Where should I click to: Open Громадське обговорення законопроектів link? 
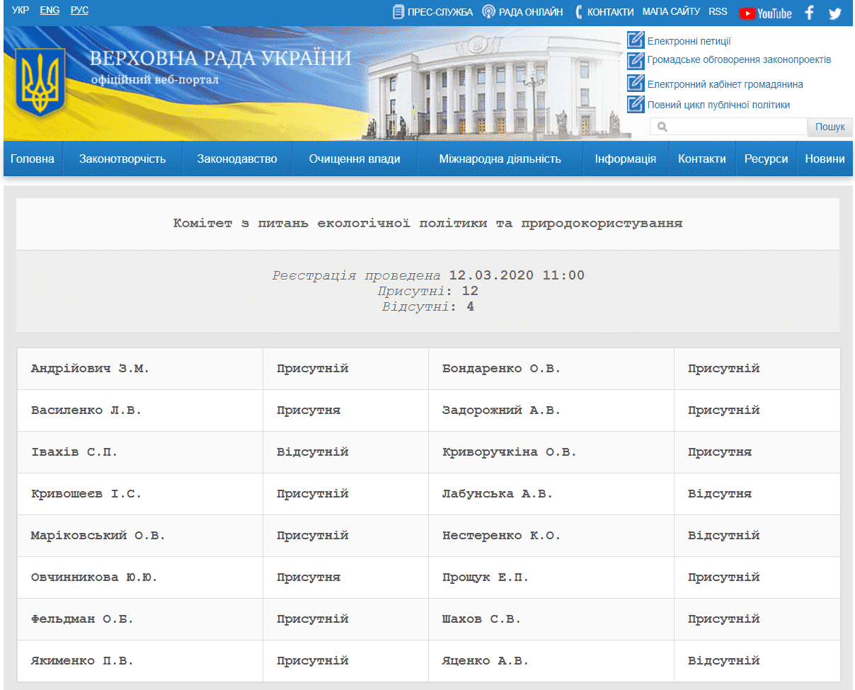(x=739, y=59)
